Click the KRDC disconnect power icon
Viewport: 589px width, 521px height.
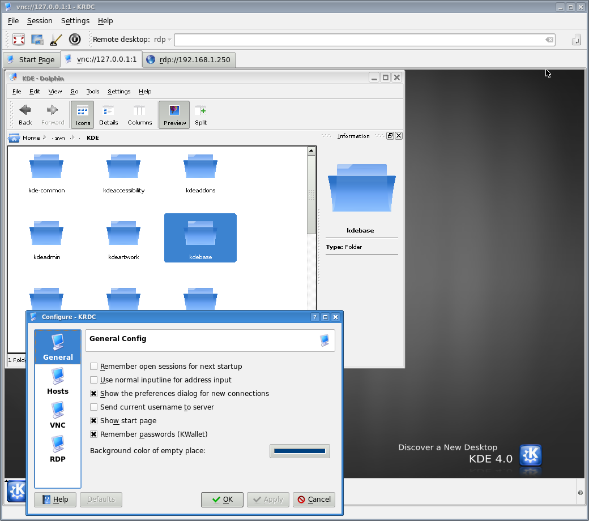pyautogui.click(x=75, y=40)
